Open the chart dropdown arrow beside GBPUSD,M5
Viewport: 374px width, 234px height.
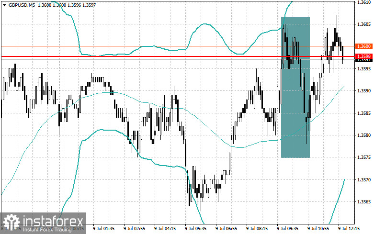4,5
